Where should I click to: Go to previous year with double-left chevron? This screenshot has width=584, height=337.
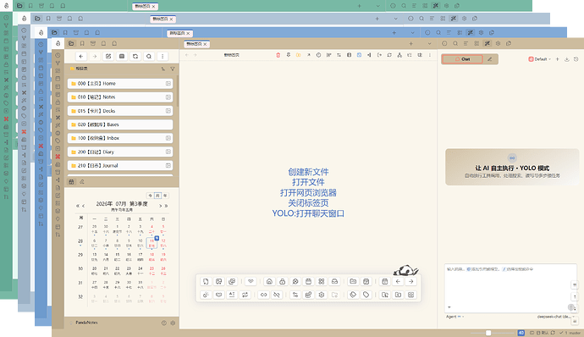point(78,206)
